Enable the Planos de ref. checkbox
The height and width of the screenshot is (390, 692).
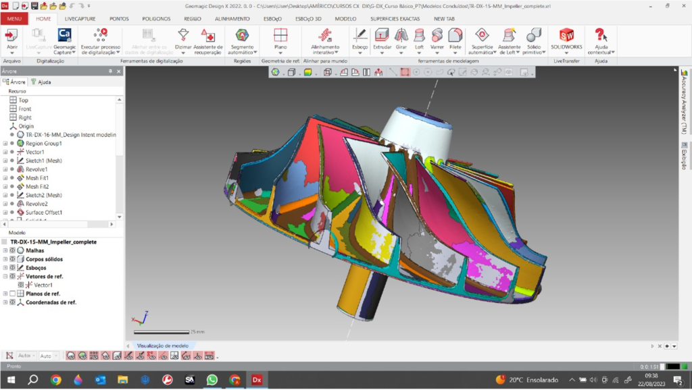click(x=12, y=294)
